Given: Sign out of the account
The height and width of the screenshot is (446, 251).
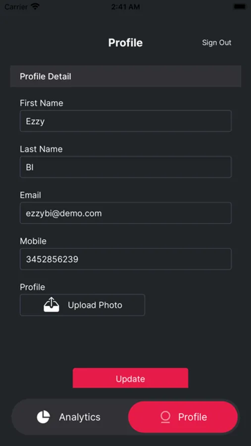Looking at the screenshot, I should [x=217, y=43].
